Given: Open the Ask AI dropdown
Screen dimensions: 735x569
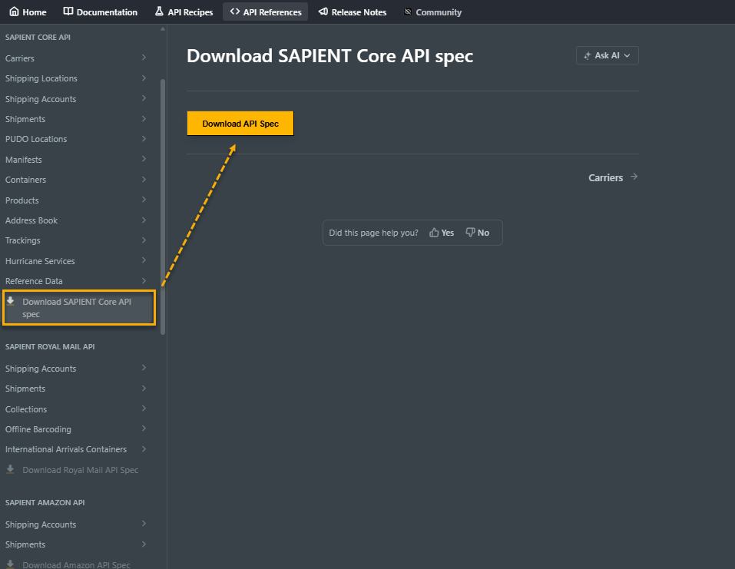Looking at the screenshot, I should (x=607, y=55).
